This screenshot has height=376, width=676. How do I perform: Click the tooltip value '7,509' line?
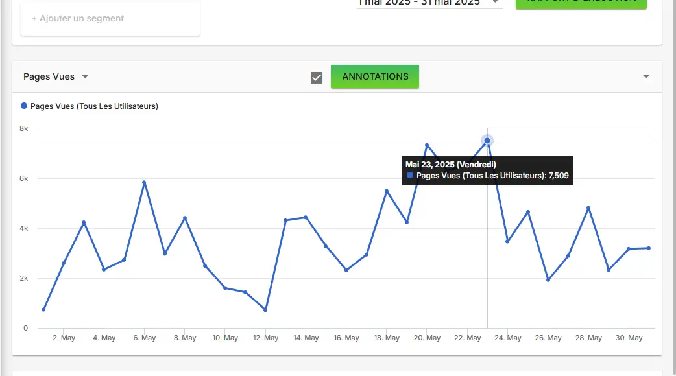tap(488, 176)
